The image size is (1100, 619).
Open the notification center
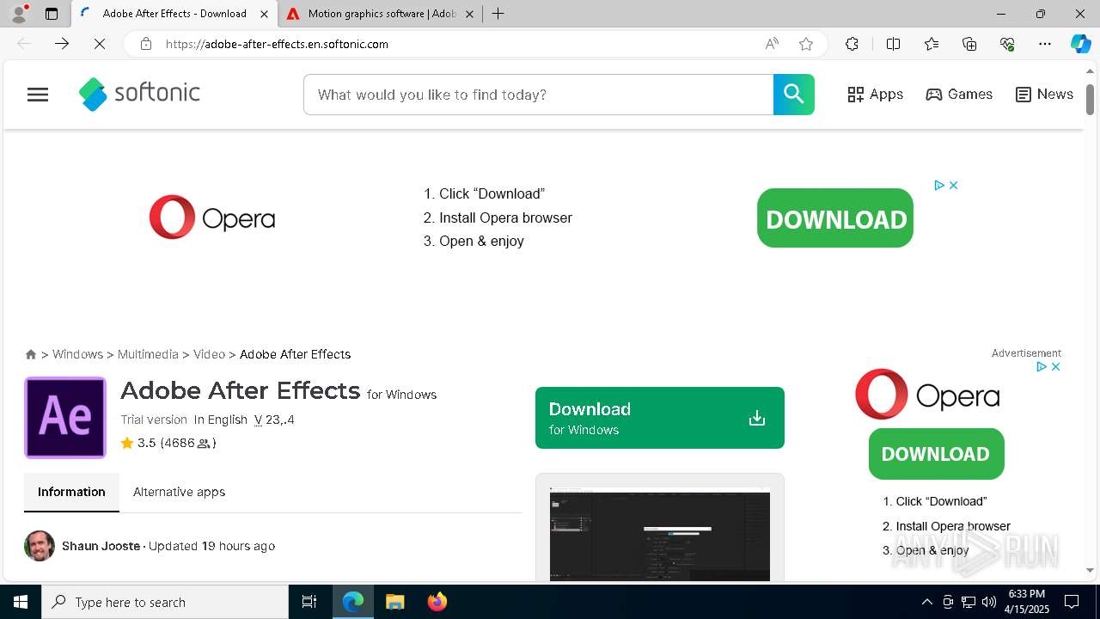click(1072, 602)
